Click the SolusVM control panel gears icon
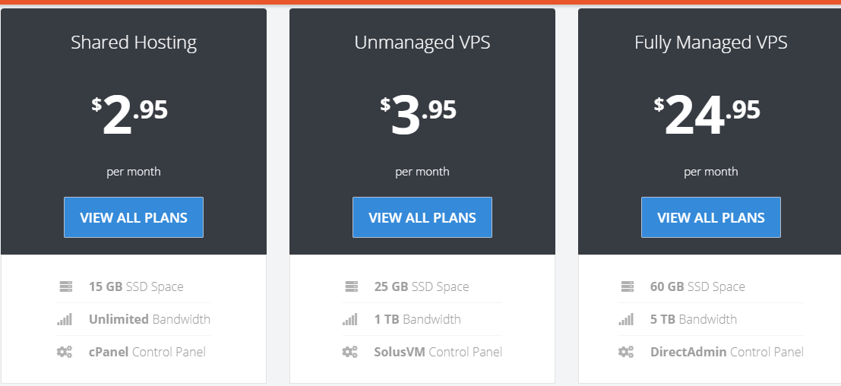841x386 pixels. click(x=350, y=353)
